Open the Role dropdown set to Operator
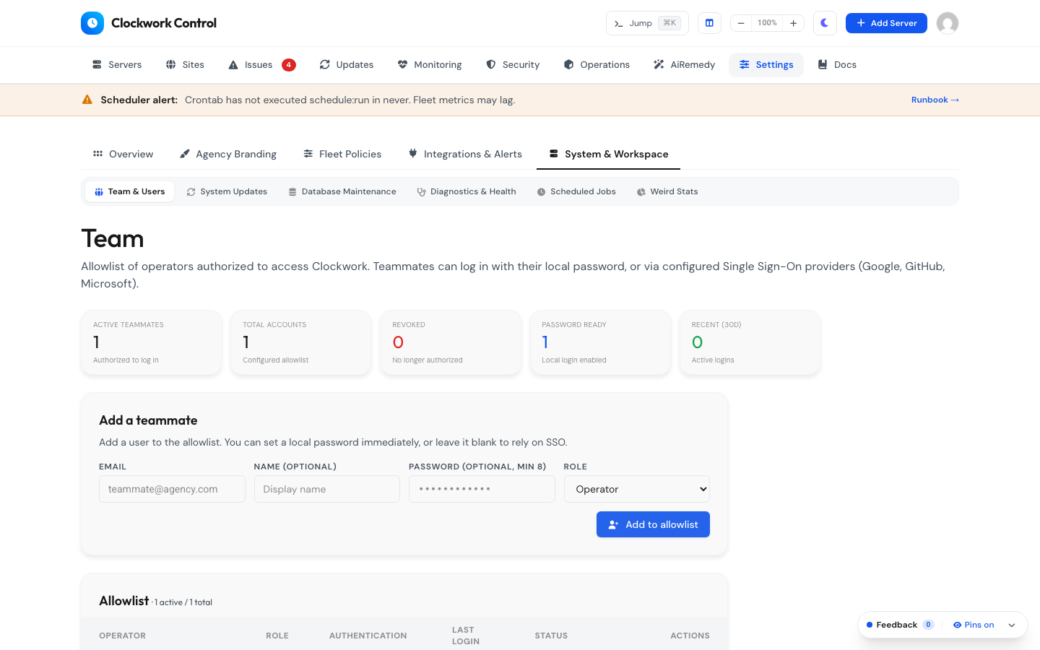 click(x=637, y=489)
